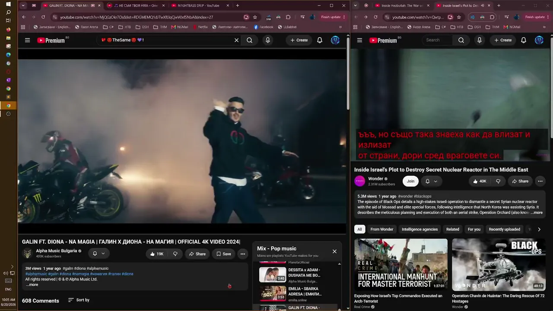Like Inside Israel's Plot video (40K)

coord(480,181)
